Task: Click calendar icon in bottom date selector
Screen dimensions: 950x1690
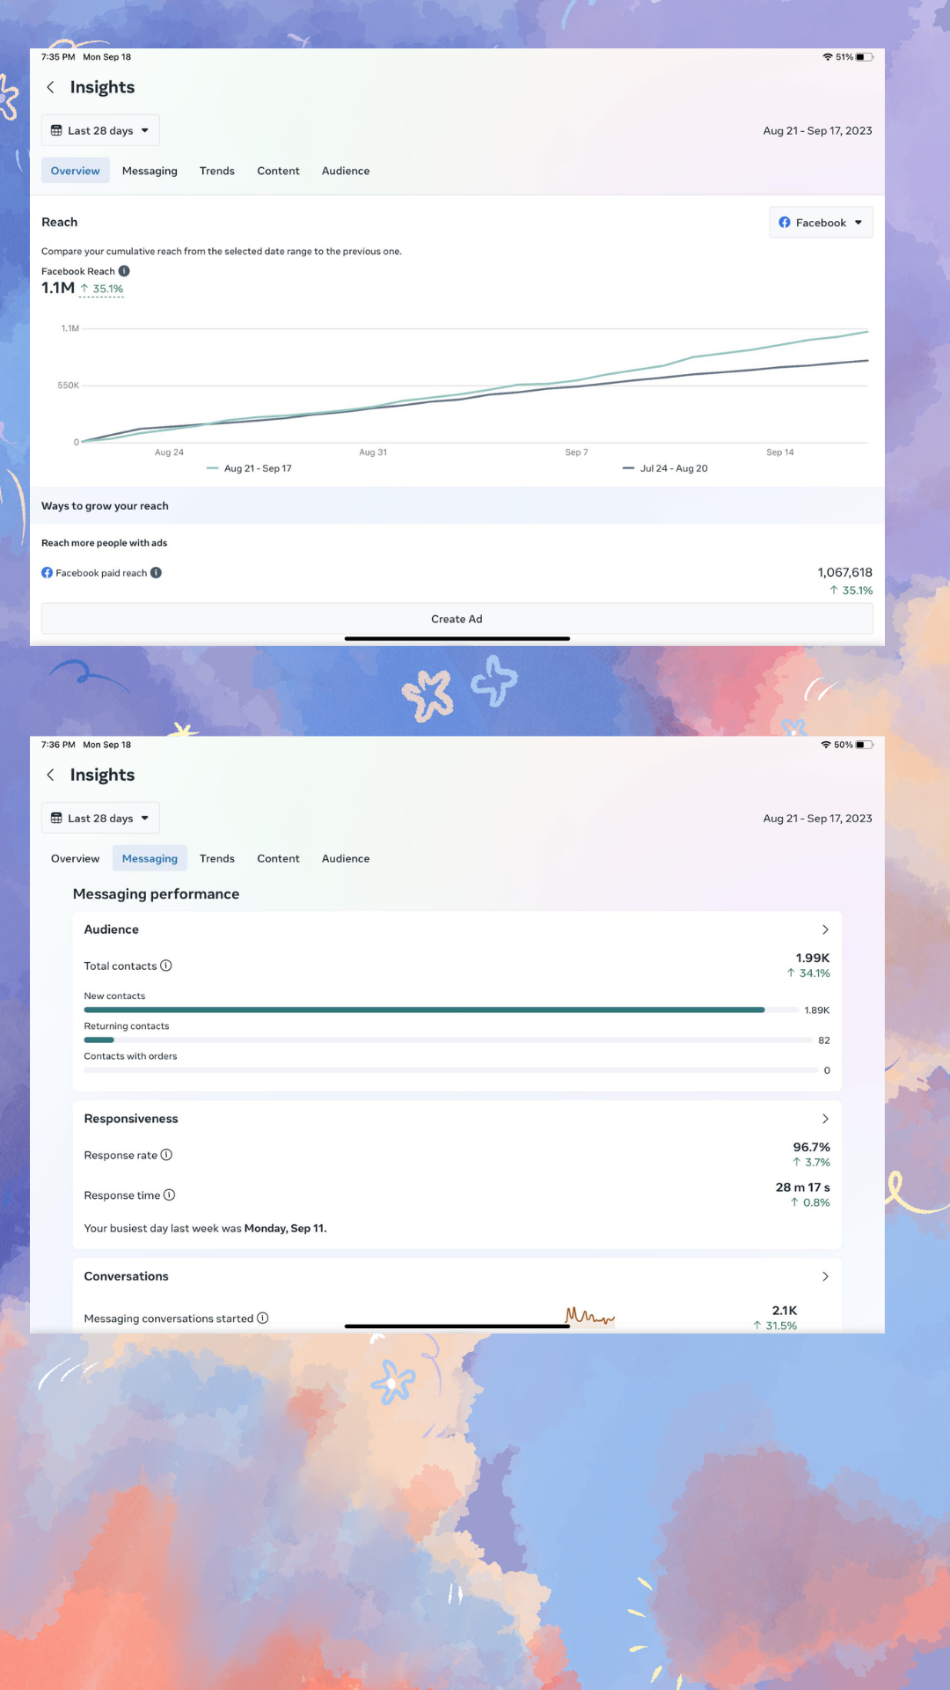Action: [x=56, y=818]
